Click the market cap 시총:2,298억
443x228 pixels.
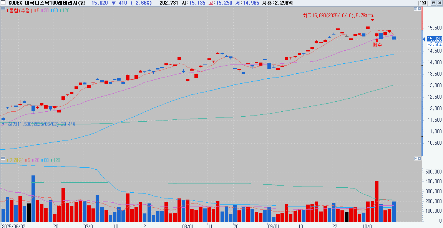pyautogui.click(x=277, y=3)
